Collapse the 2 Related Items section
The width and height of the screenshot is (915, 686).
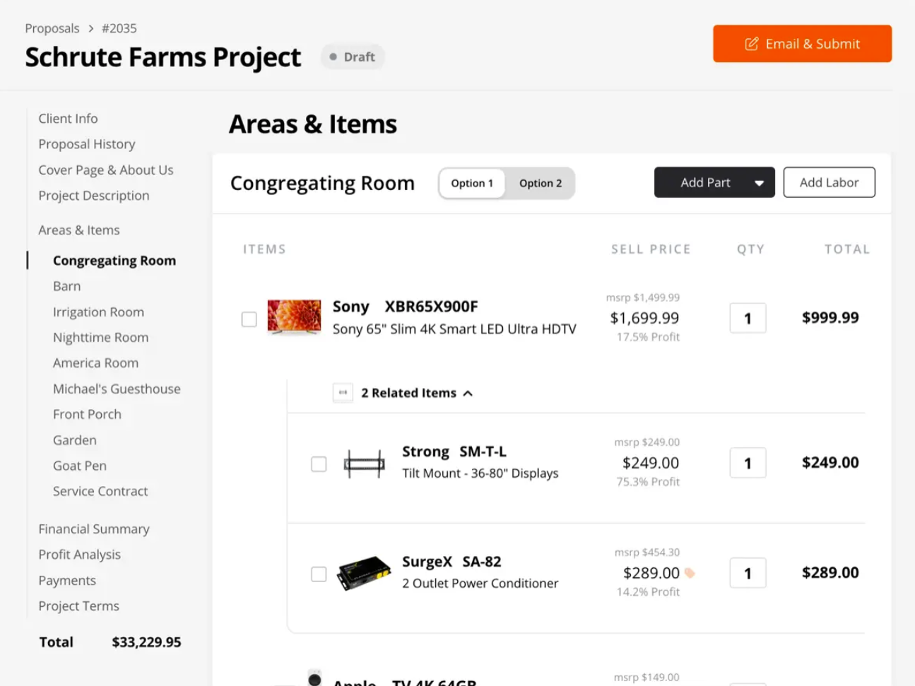468,394
